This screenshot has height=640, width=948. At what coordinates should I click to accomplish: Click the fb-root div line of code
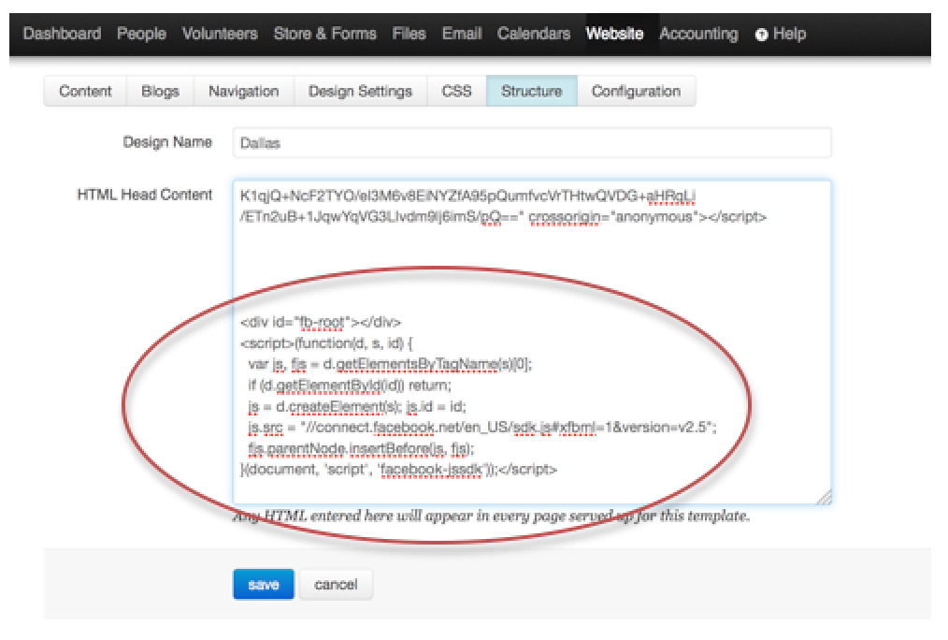(x=321, y=323)
